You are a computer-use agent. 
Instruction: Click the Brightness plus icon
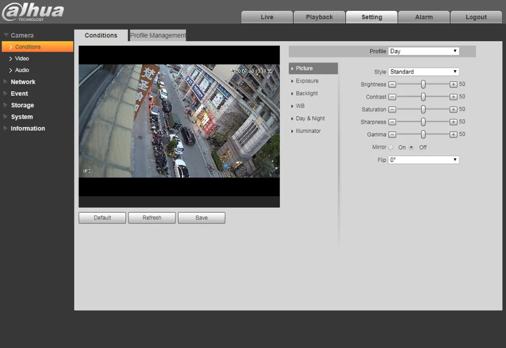(x=453, y=85)
